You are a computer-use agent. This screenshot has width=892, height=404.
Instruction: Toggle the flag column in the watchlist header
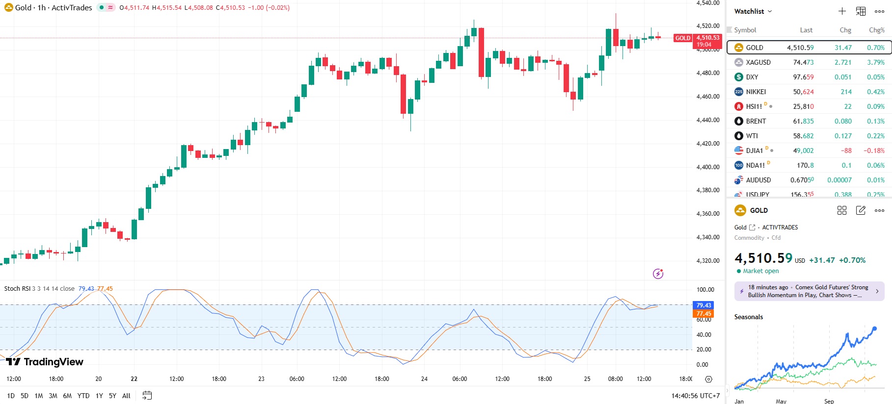(x=729, y=30)
